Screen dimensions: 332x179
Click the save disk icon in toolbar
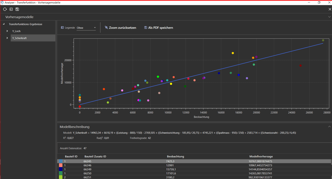[17, 9]
